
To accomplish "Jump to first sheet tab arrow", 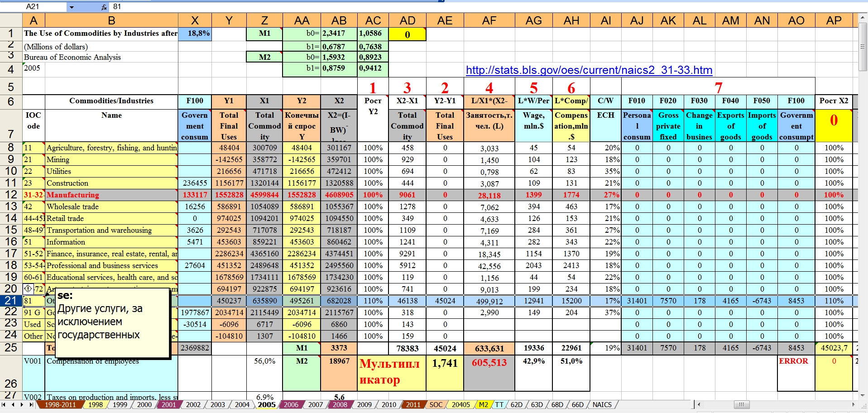I will pos(4,404).
